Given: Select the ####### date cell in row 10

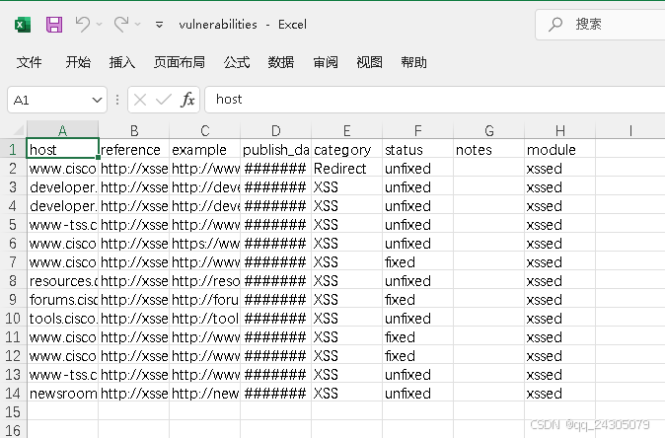Looking at the screenshot, I should [x=275, y=318].
